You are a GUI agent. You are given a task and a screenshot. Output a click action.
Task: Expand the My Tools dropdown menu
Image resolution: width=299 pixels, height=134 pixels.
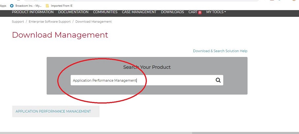tap(216, 12)
